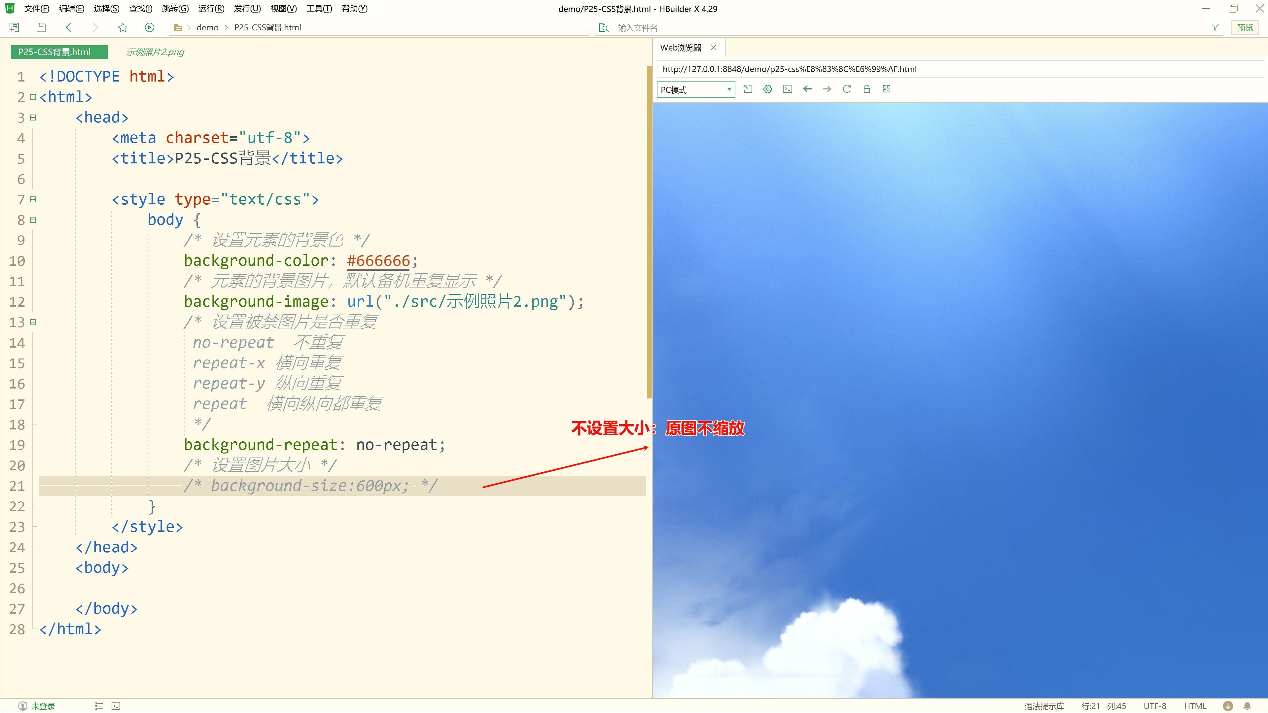Collapse the body CSS rule on line 8
Image resolution: width=1268 pixels, height=713 pixels.
[x=33, y=220]
